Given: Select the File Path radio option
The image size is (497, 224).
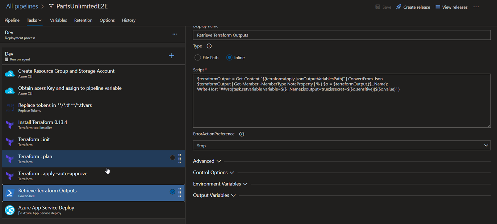Looking at the screenshot, I should pos(198,58).
